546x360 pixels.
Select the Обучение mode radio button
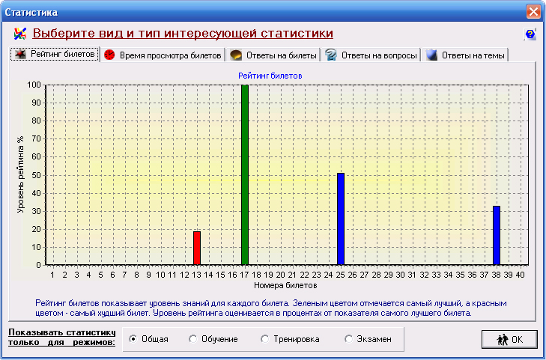click(x=193, y=339)
